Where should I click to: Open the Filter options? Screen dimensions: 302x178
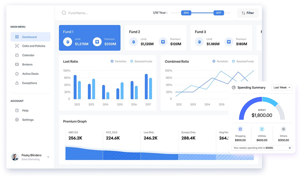tap(247, 13)
